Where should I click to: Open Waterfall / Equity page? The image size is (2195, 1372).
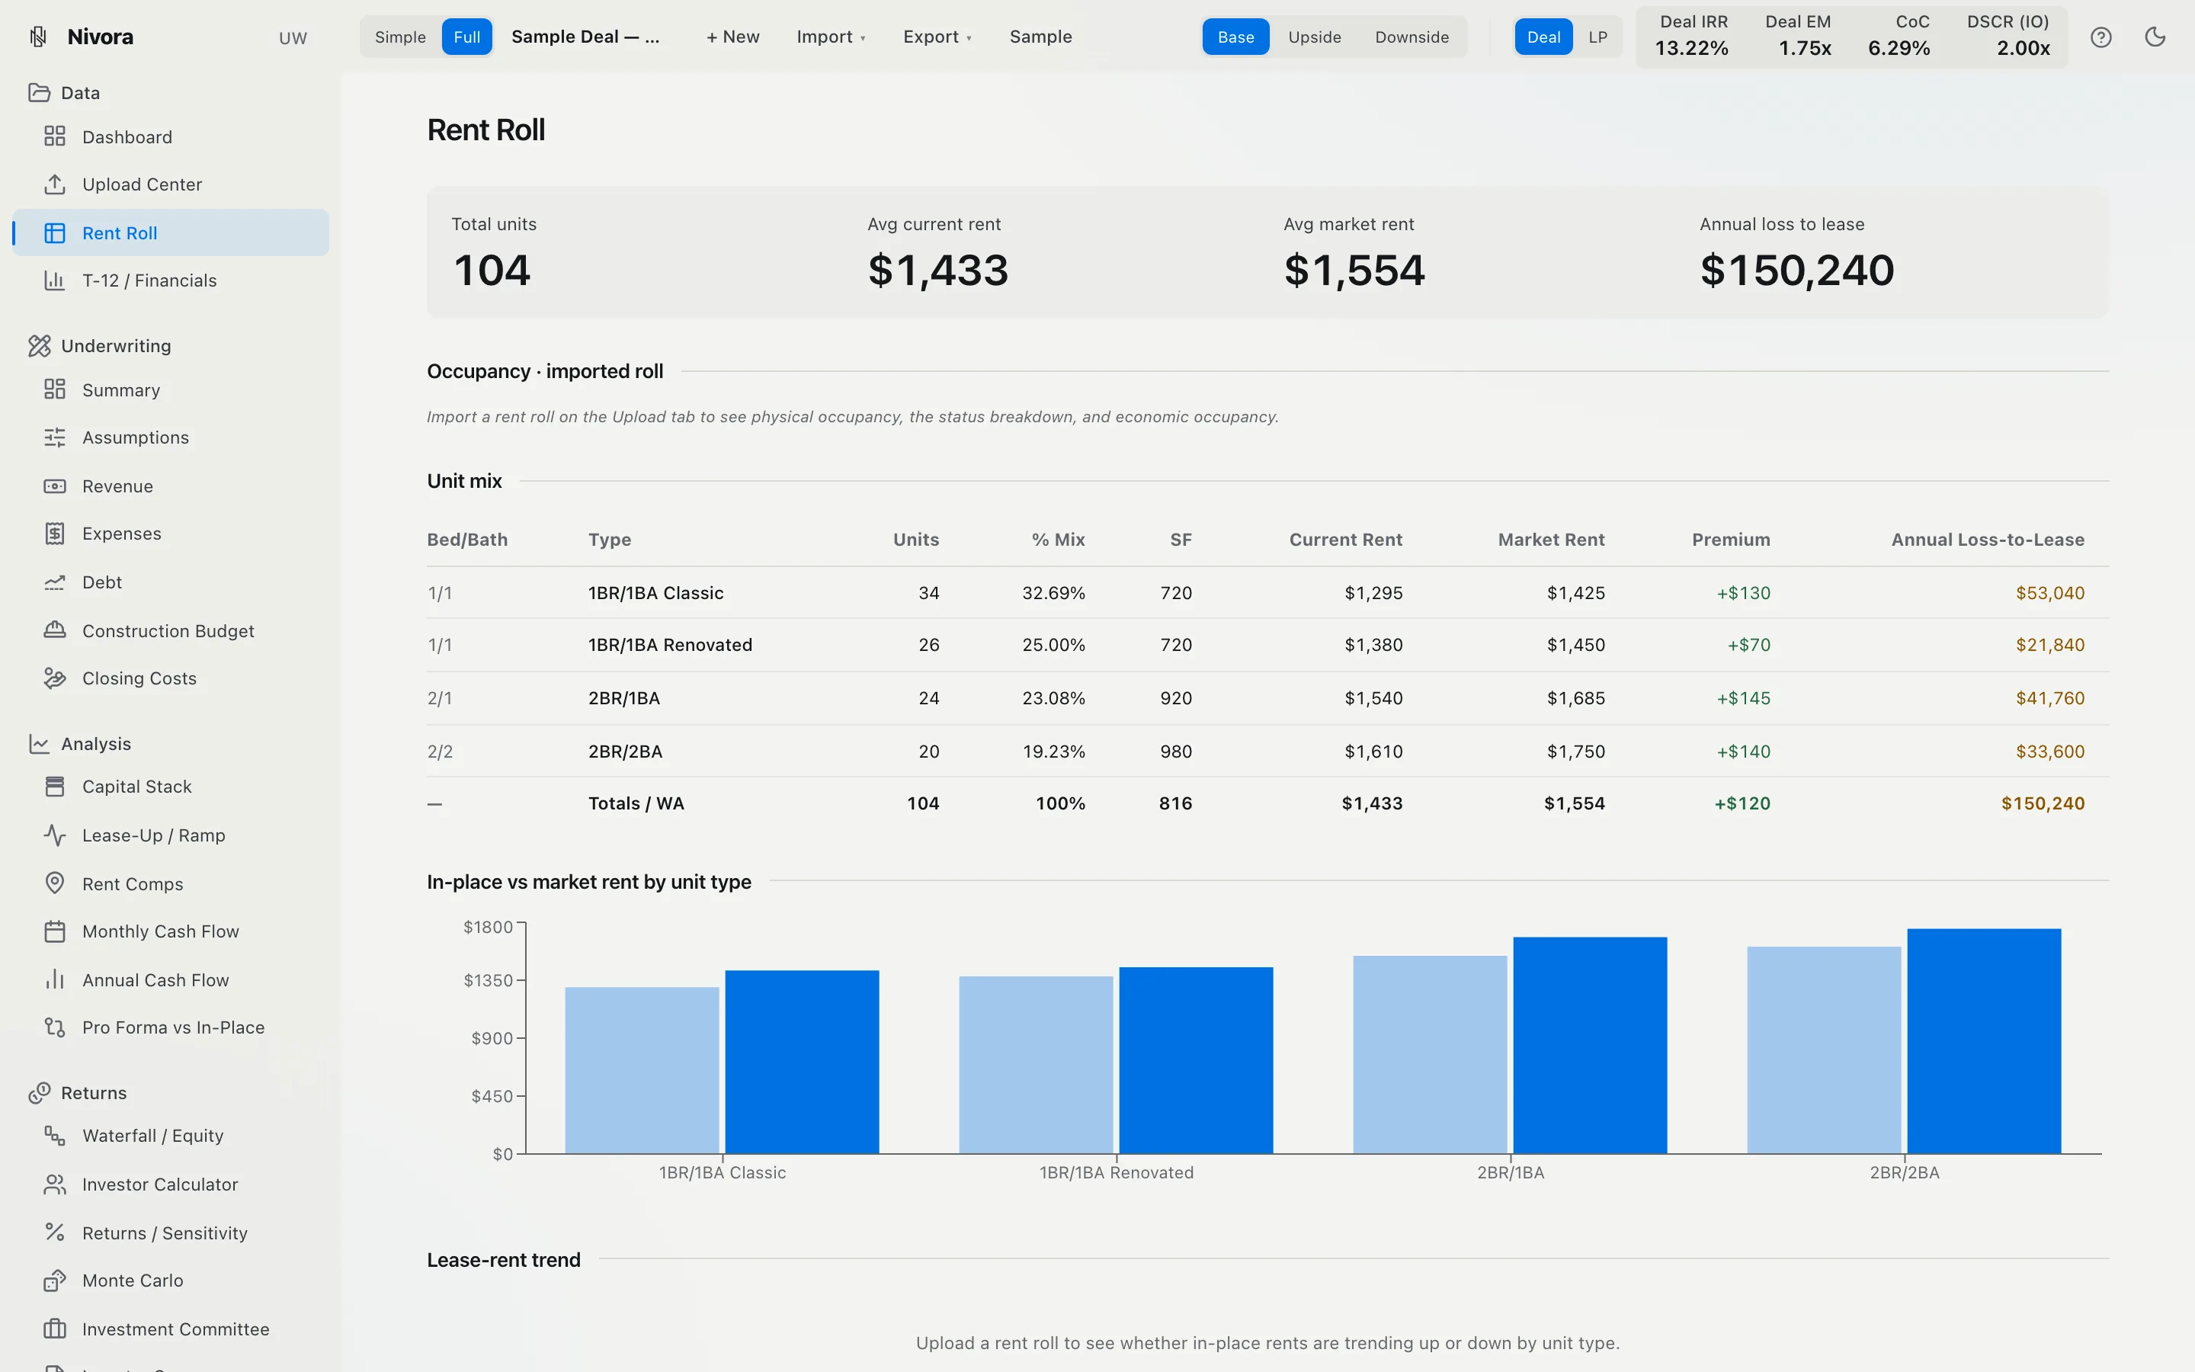[171, 1136]
